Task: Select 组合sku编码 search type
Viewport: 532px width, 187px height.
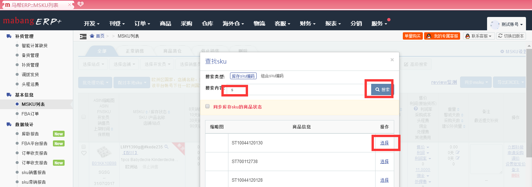Action: pos(272,76)
